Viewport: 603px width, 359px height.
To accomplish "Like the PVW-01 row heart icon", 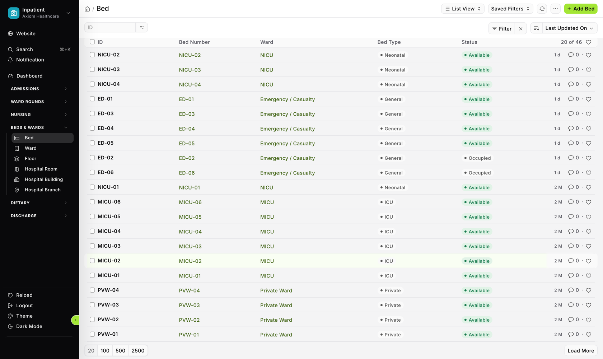I will [x=588, y=335].
